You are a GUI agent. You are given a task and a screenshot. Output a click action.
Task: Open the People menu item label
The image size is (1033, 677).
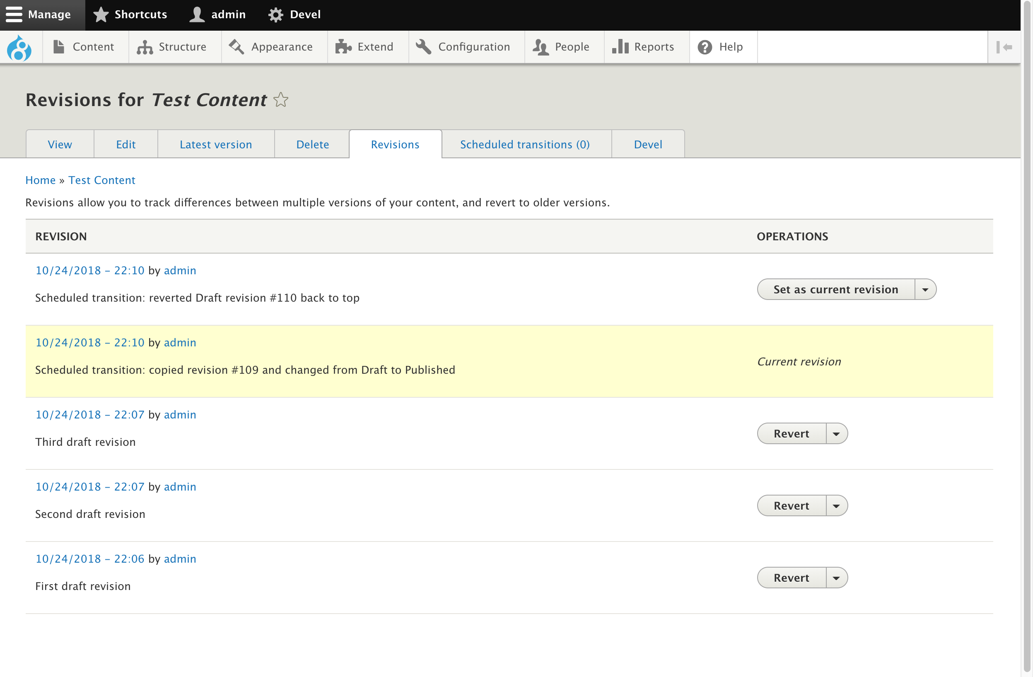tap(572, 47)
